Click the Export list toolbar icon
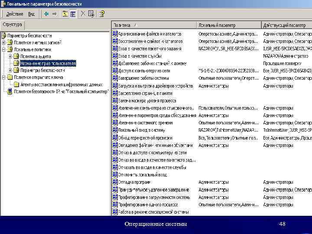This screenshot has height=234, width=312. coord(91,14)
